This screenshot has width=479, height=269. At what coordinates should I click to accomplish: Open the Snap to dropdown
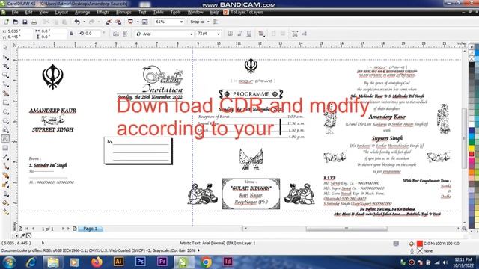[x=208, y=22]
